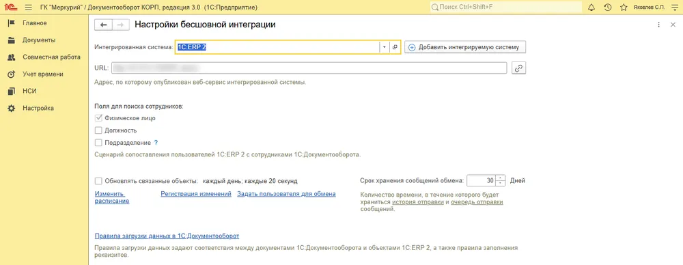Toggle the Физическое лицо checkbox
Image resolution: width=683 pixels, height=265 pixels.
98,117
